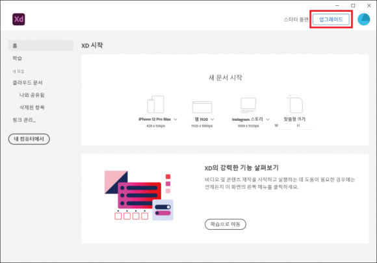Viewport: 377px width, 263px height.
Task: Open the user profile avatar
Action: click(x=363, y=19)
